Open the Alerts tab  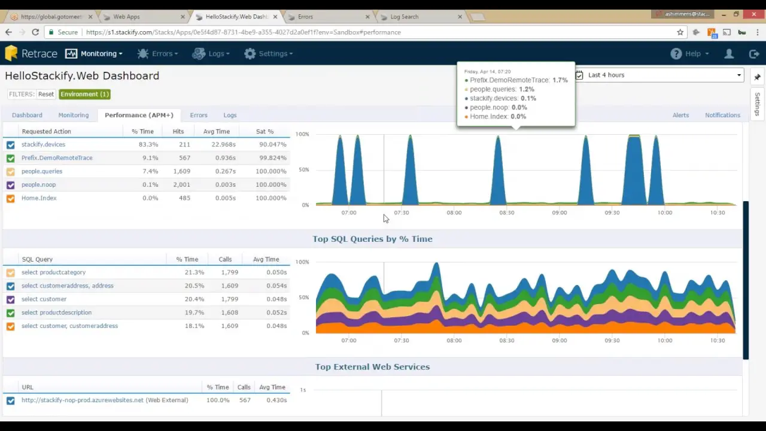tap(680, 115)
